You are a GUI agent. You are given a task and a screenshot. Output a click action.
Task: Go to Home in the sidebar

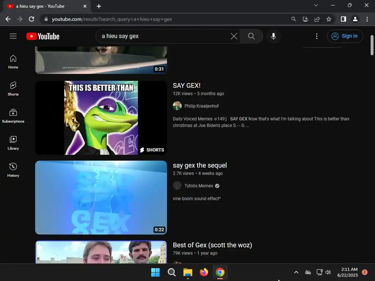pyautogui.click(x=13, y=62)
